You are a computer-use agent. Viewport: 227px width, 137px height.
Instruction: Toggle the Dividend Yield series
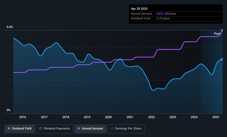coord(20,129)
